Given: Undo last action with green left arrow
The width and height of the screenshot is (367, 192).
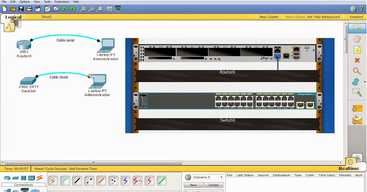Looking at the screenshot, I should (x=64, y=9).
